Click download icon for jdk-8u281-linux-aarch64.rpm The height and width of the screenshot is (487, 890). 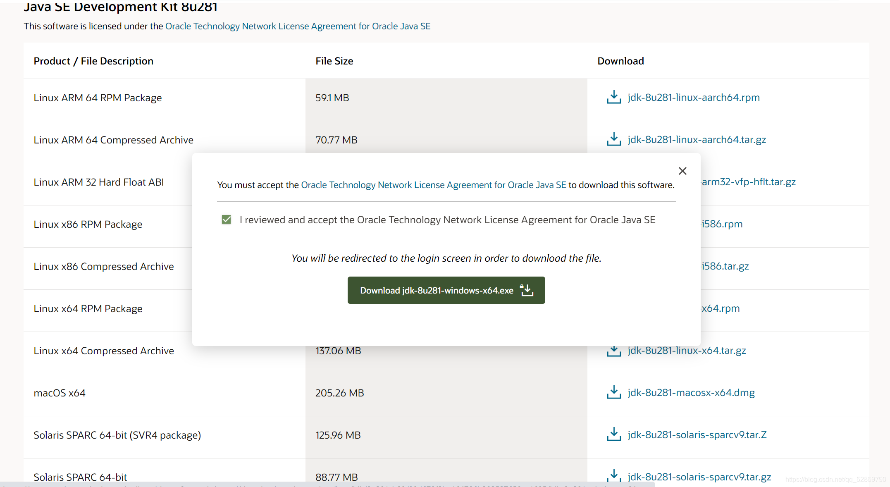pos(614,97)
